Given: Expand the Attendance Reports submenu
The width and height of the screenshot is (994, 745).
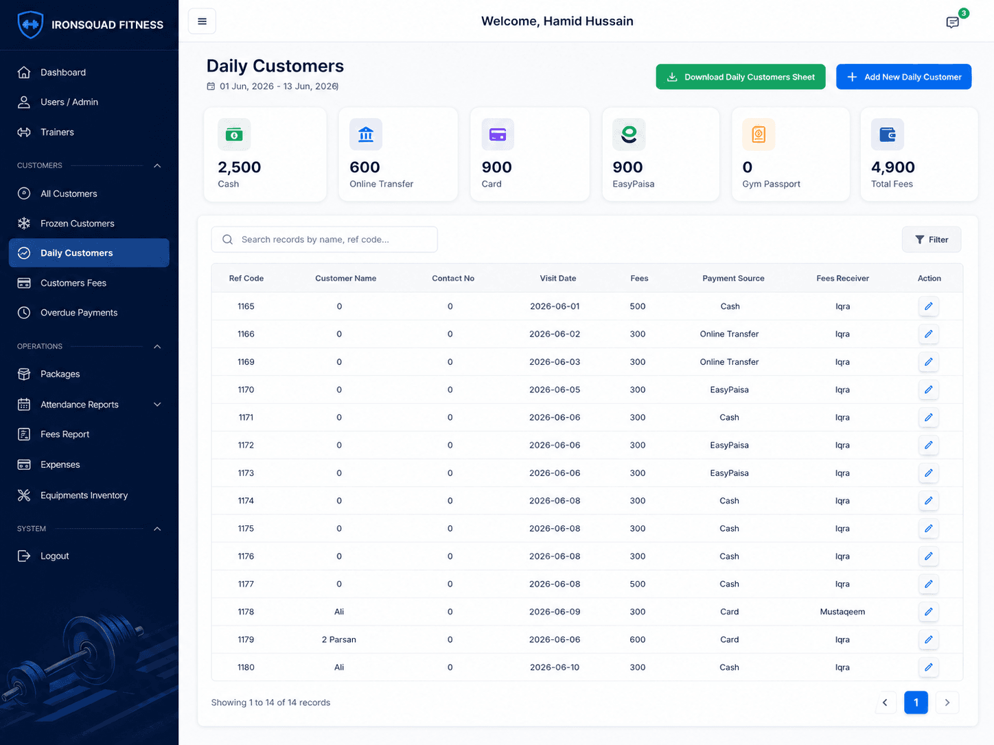Looking at the screenshot, I should click(x=157, y=405).
